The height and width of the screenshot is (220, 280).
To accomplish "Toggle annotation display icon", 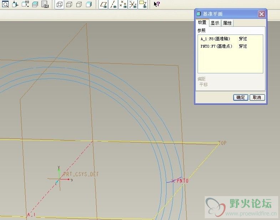I will tap(143, 4).
